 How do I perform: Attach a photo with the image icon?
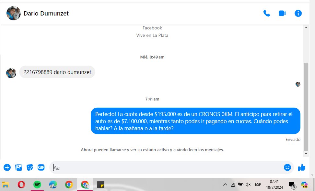click(x=18, y=167)
